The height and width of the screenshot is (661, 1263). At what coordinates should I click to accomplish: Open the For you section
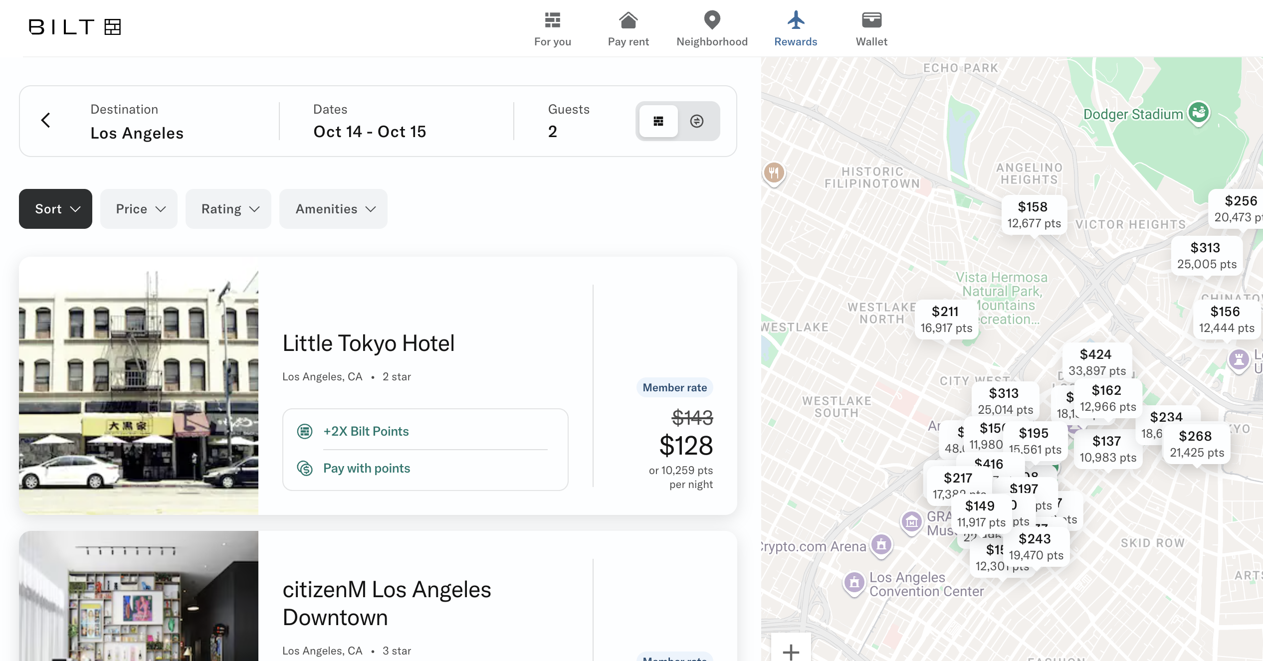(x=552, y=27)
